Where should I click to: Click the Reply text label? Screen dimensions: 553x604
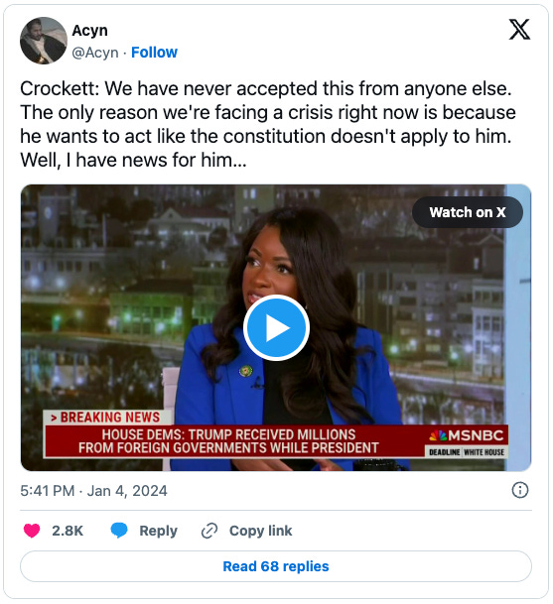(x=159, y=531)
